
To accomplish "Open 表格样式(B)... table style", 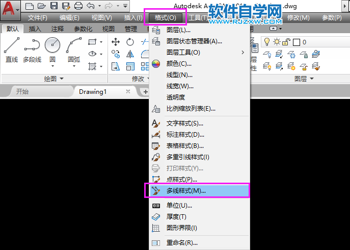I will pyautogui.click(x=199, y=146).
